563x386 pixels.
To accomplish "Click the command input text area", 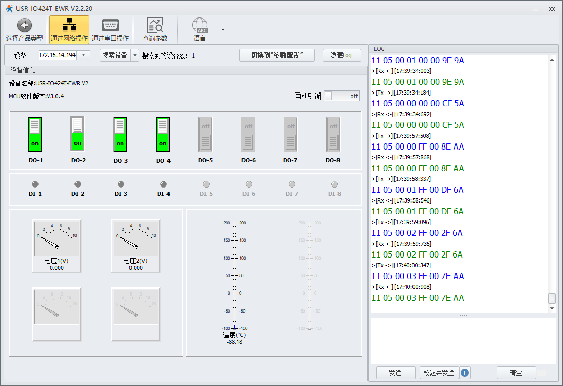I will click(463, 341).
